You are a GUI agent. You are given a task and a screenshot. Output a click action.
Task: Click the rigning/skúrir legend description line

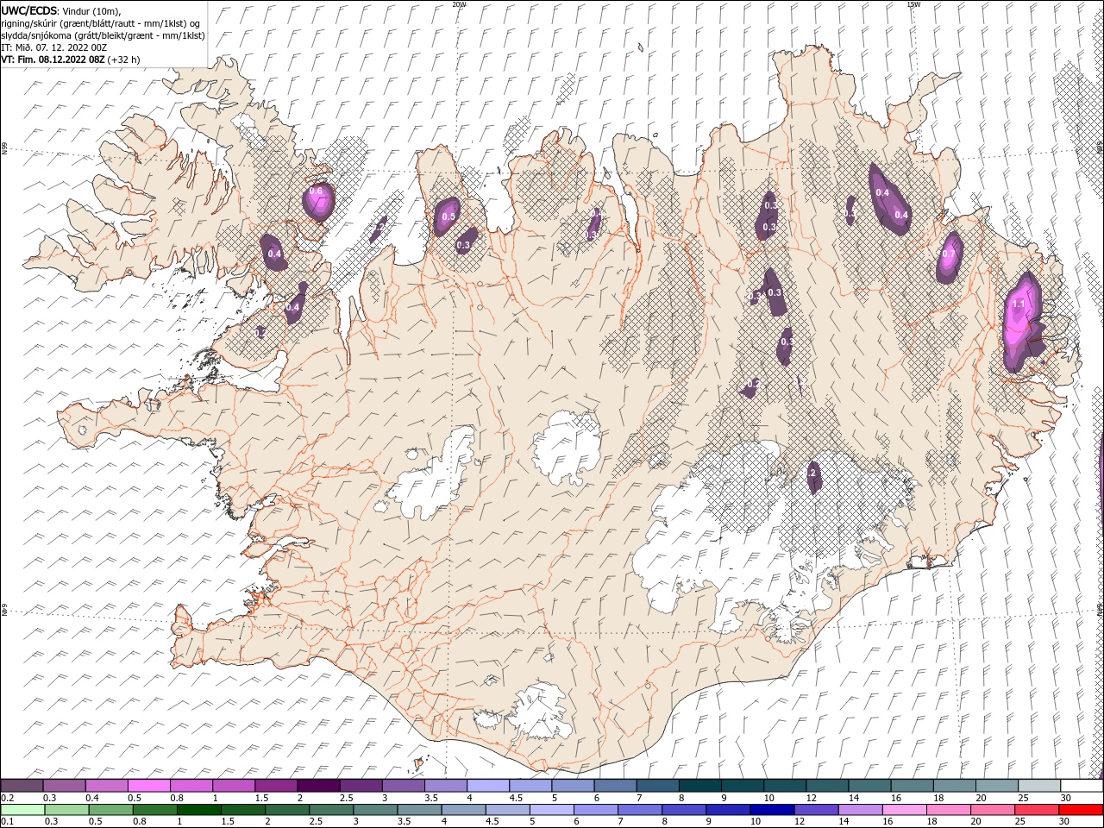point(100,23)
